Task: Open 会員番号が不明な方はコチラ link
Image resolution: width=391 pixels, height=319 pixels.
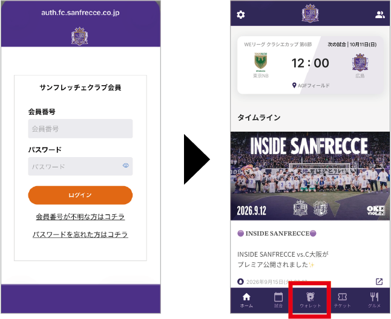Action: click(80, 217)
